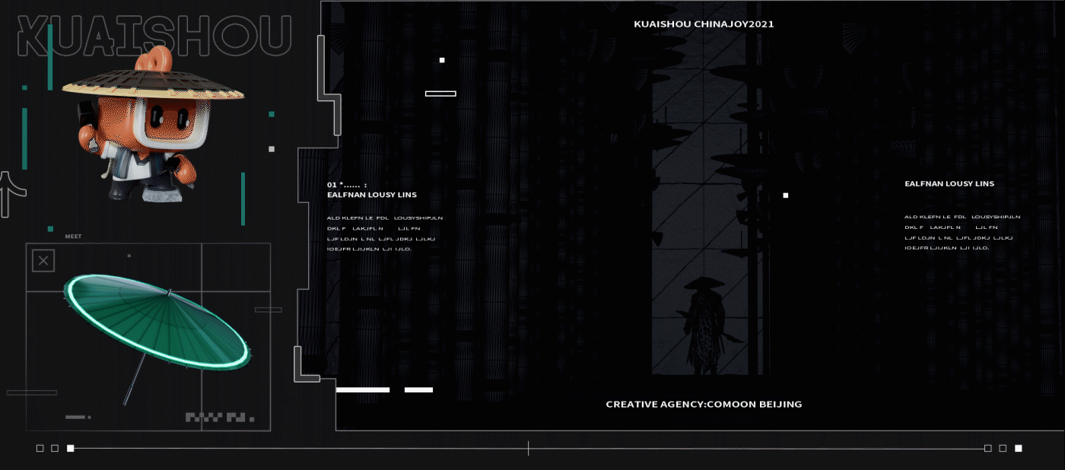
Task: Click the shorter white bar beside the long bar
Action: point(418,389)
